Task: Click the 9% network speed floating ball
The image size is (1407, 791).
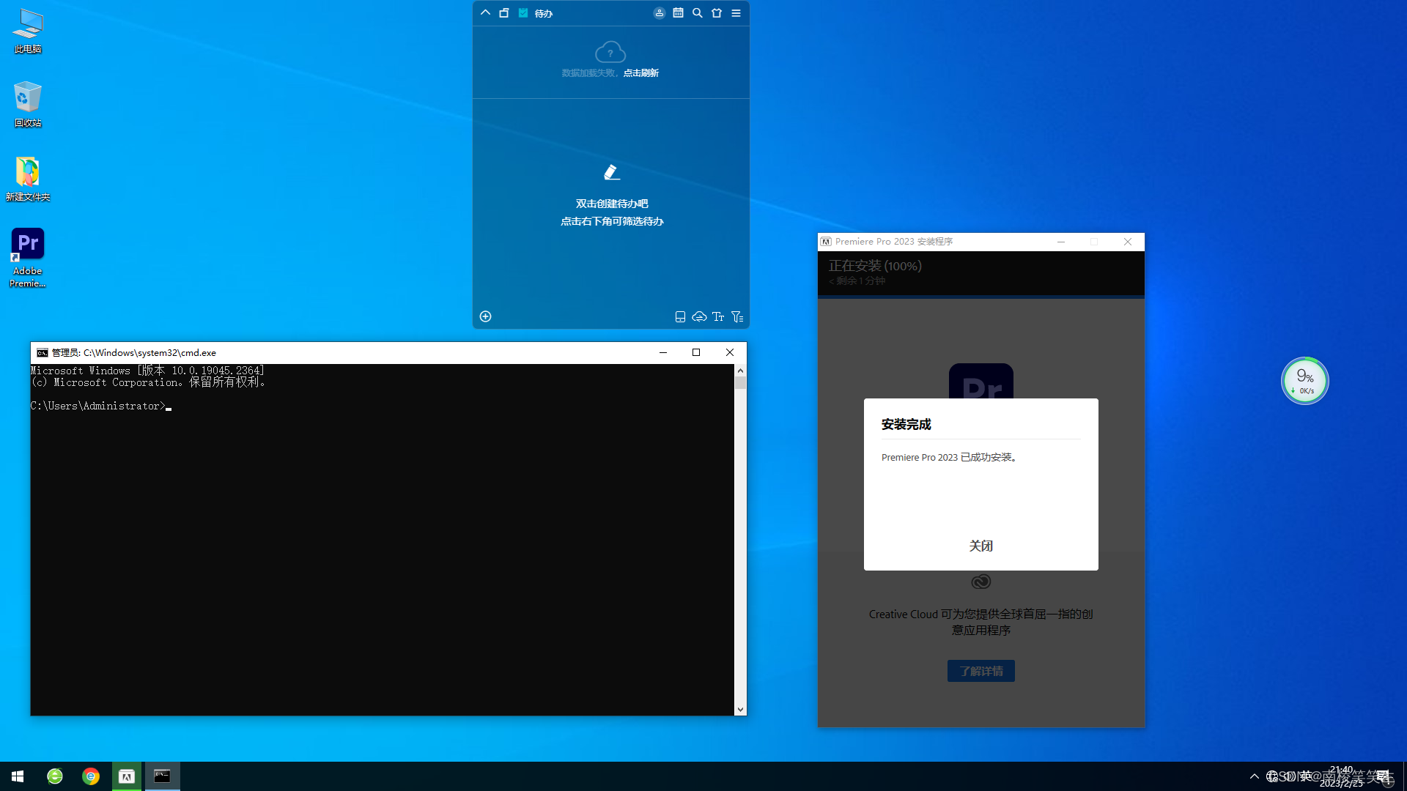Action: point(1304,381)
